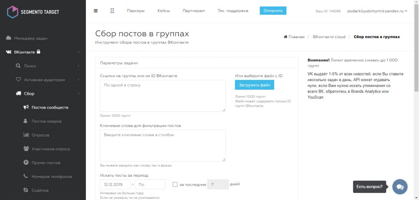Click the 'Сбор постов в группах' page title
419x200 pixels.
point(142,34)
